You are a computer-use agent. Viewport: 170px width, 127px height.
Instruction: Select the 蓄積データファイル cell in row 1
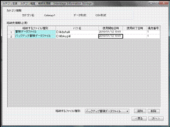pyautogui.click(x=35, y=32)
